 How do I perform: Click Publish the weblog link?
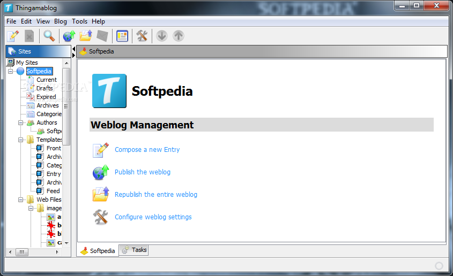[143, 172]
